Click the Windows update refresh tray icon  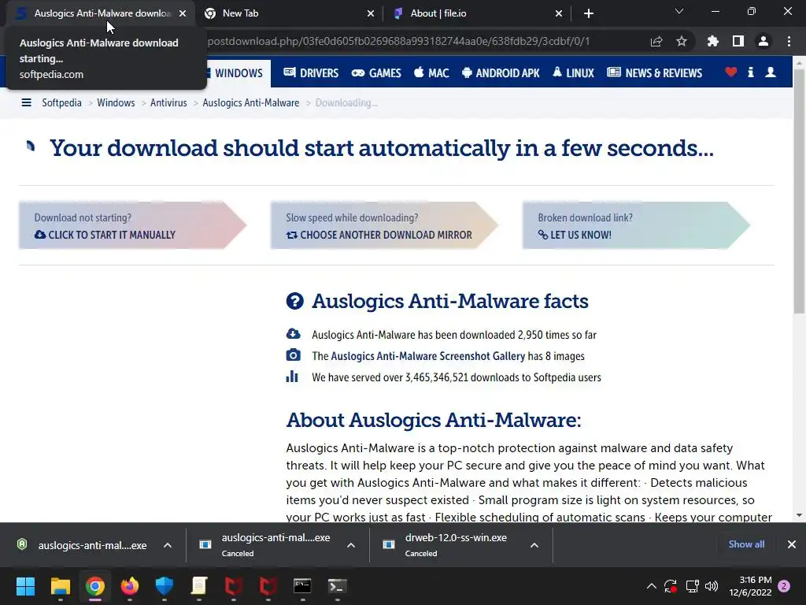(x=671, y=586)
